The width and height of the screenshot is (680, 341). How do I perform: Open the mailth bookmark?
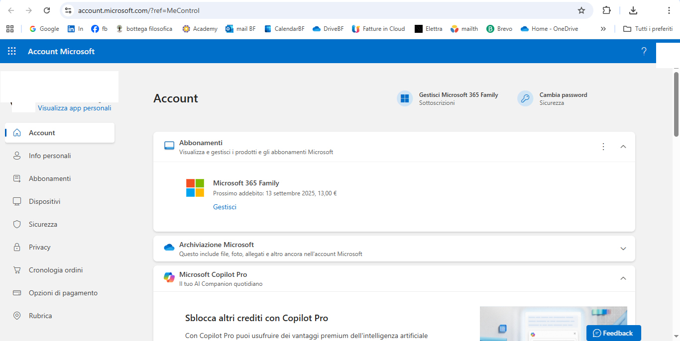click(464, 29)
